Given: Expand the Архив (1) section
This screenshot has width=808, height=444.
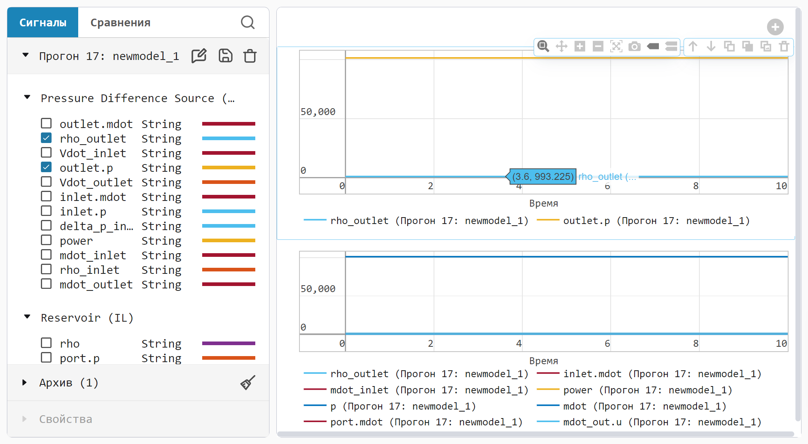Looking at the screenshot, I should [24, 382].
